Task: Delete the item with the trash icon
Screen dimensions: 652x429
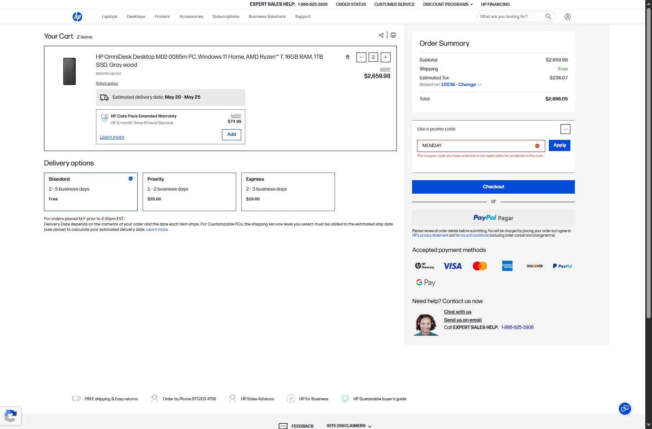Action: tap(348, 57)
